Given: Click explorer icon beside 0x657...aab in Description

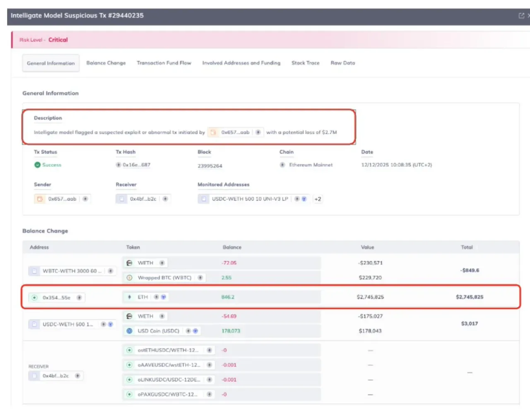Looking at the screenshot, I should [x=258, y=132].
